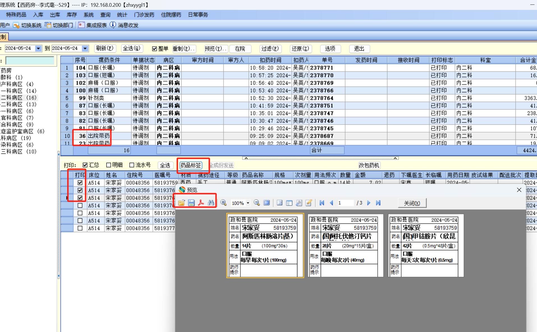The height and width of the screenshot is (332, 537).
Task: Toggle the 整单 checkbox
Action: 154,49
